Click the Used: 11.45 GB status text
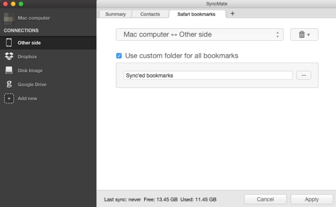The height and width of the screenshot is (207, 336). (198, 200)
